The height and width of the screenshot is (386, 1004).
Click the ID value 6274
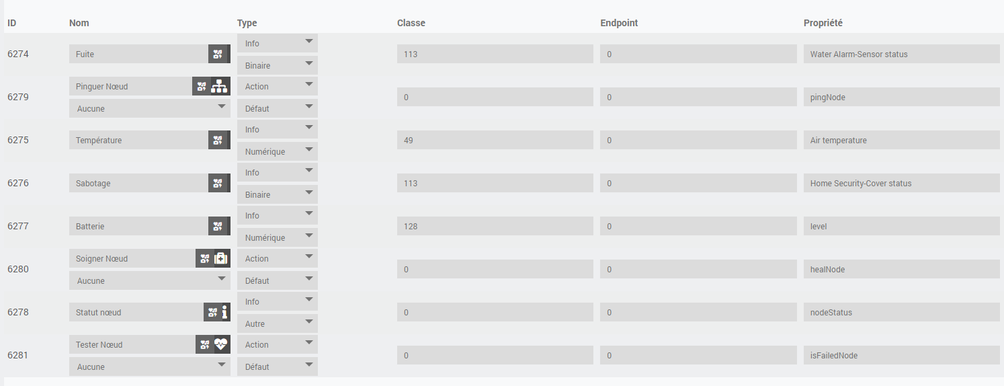[x=18, y=54]
